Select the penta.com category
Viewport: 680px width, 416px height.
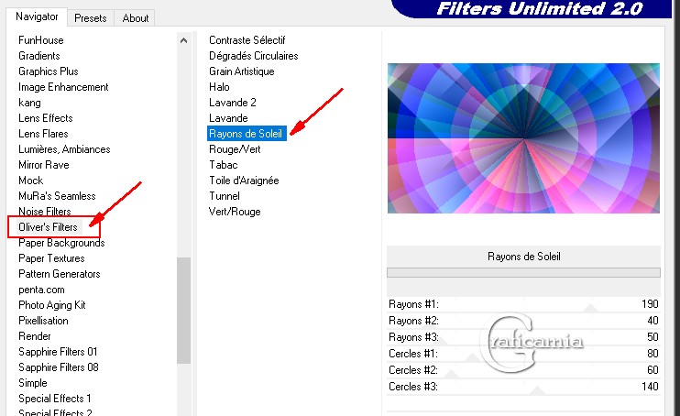click(41, 290)
